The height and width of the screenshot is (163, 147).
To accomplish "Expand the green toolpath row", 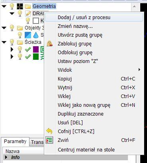I will 12,57.
